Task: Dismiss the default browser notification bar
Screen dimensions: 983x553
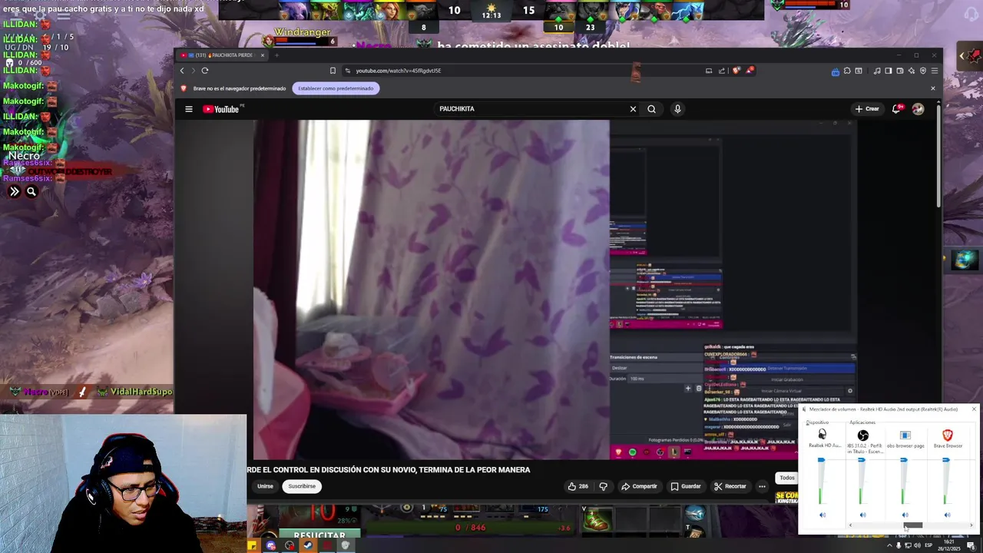Action: tap(933, 88)
